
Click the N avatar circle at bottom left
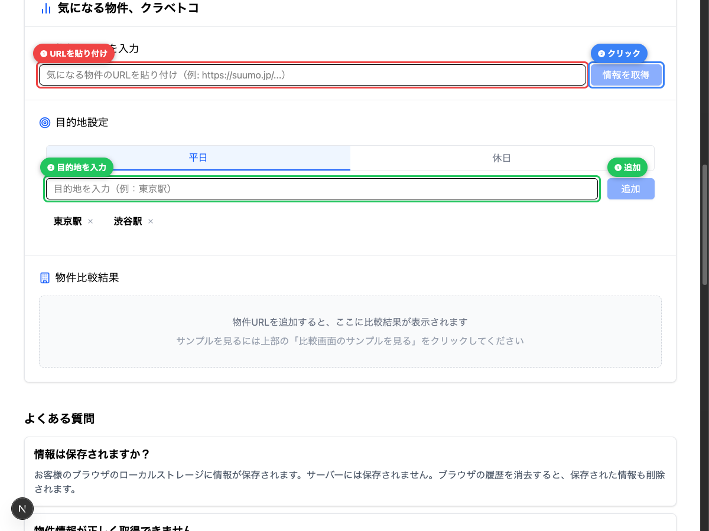[22, 508]
